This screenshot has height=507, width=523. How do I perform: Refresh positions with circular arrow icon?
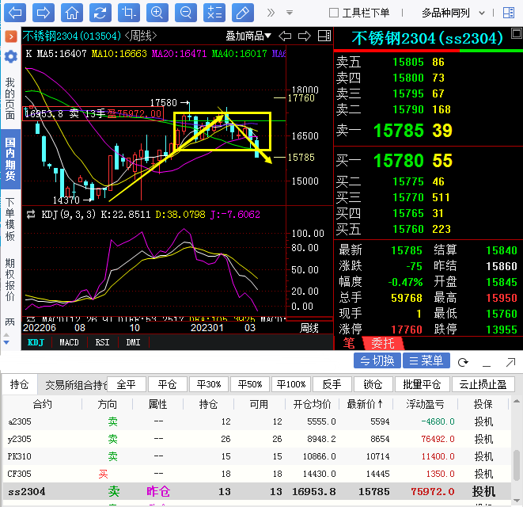click(x=463, y=362)
